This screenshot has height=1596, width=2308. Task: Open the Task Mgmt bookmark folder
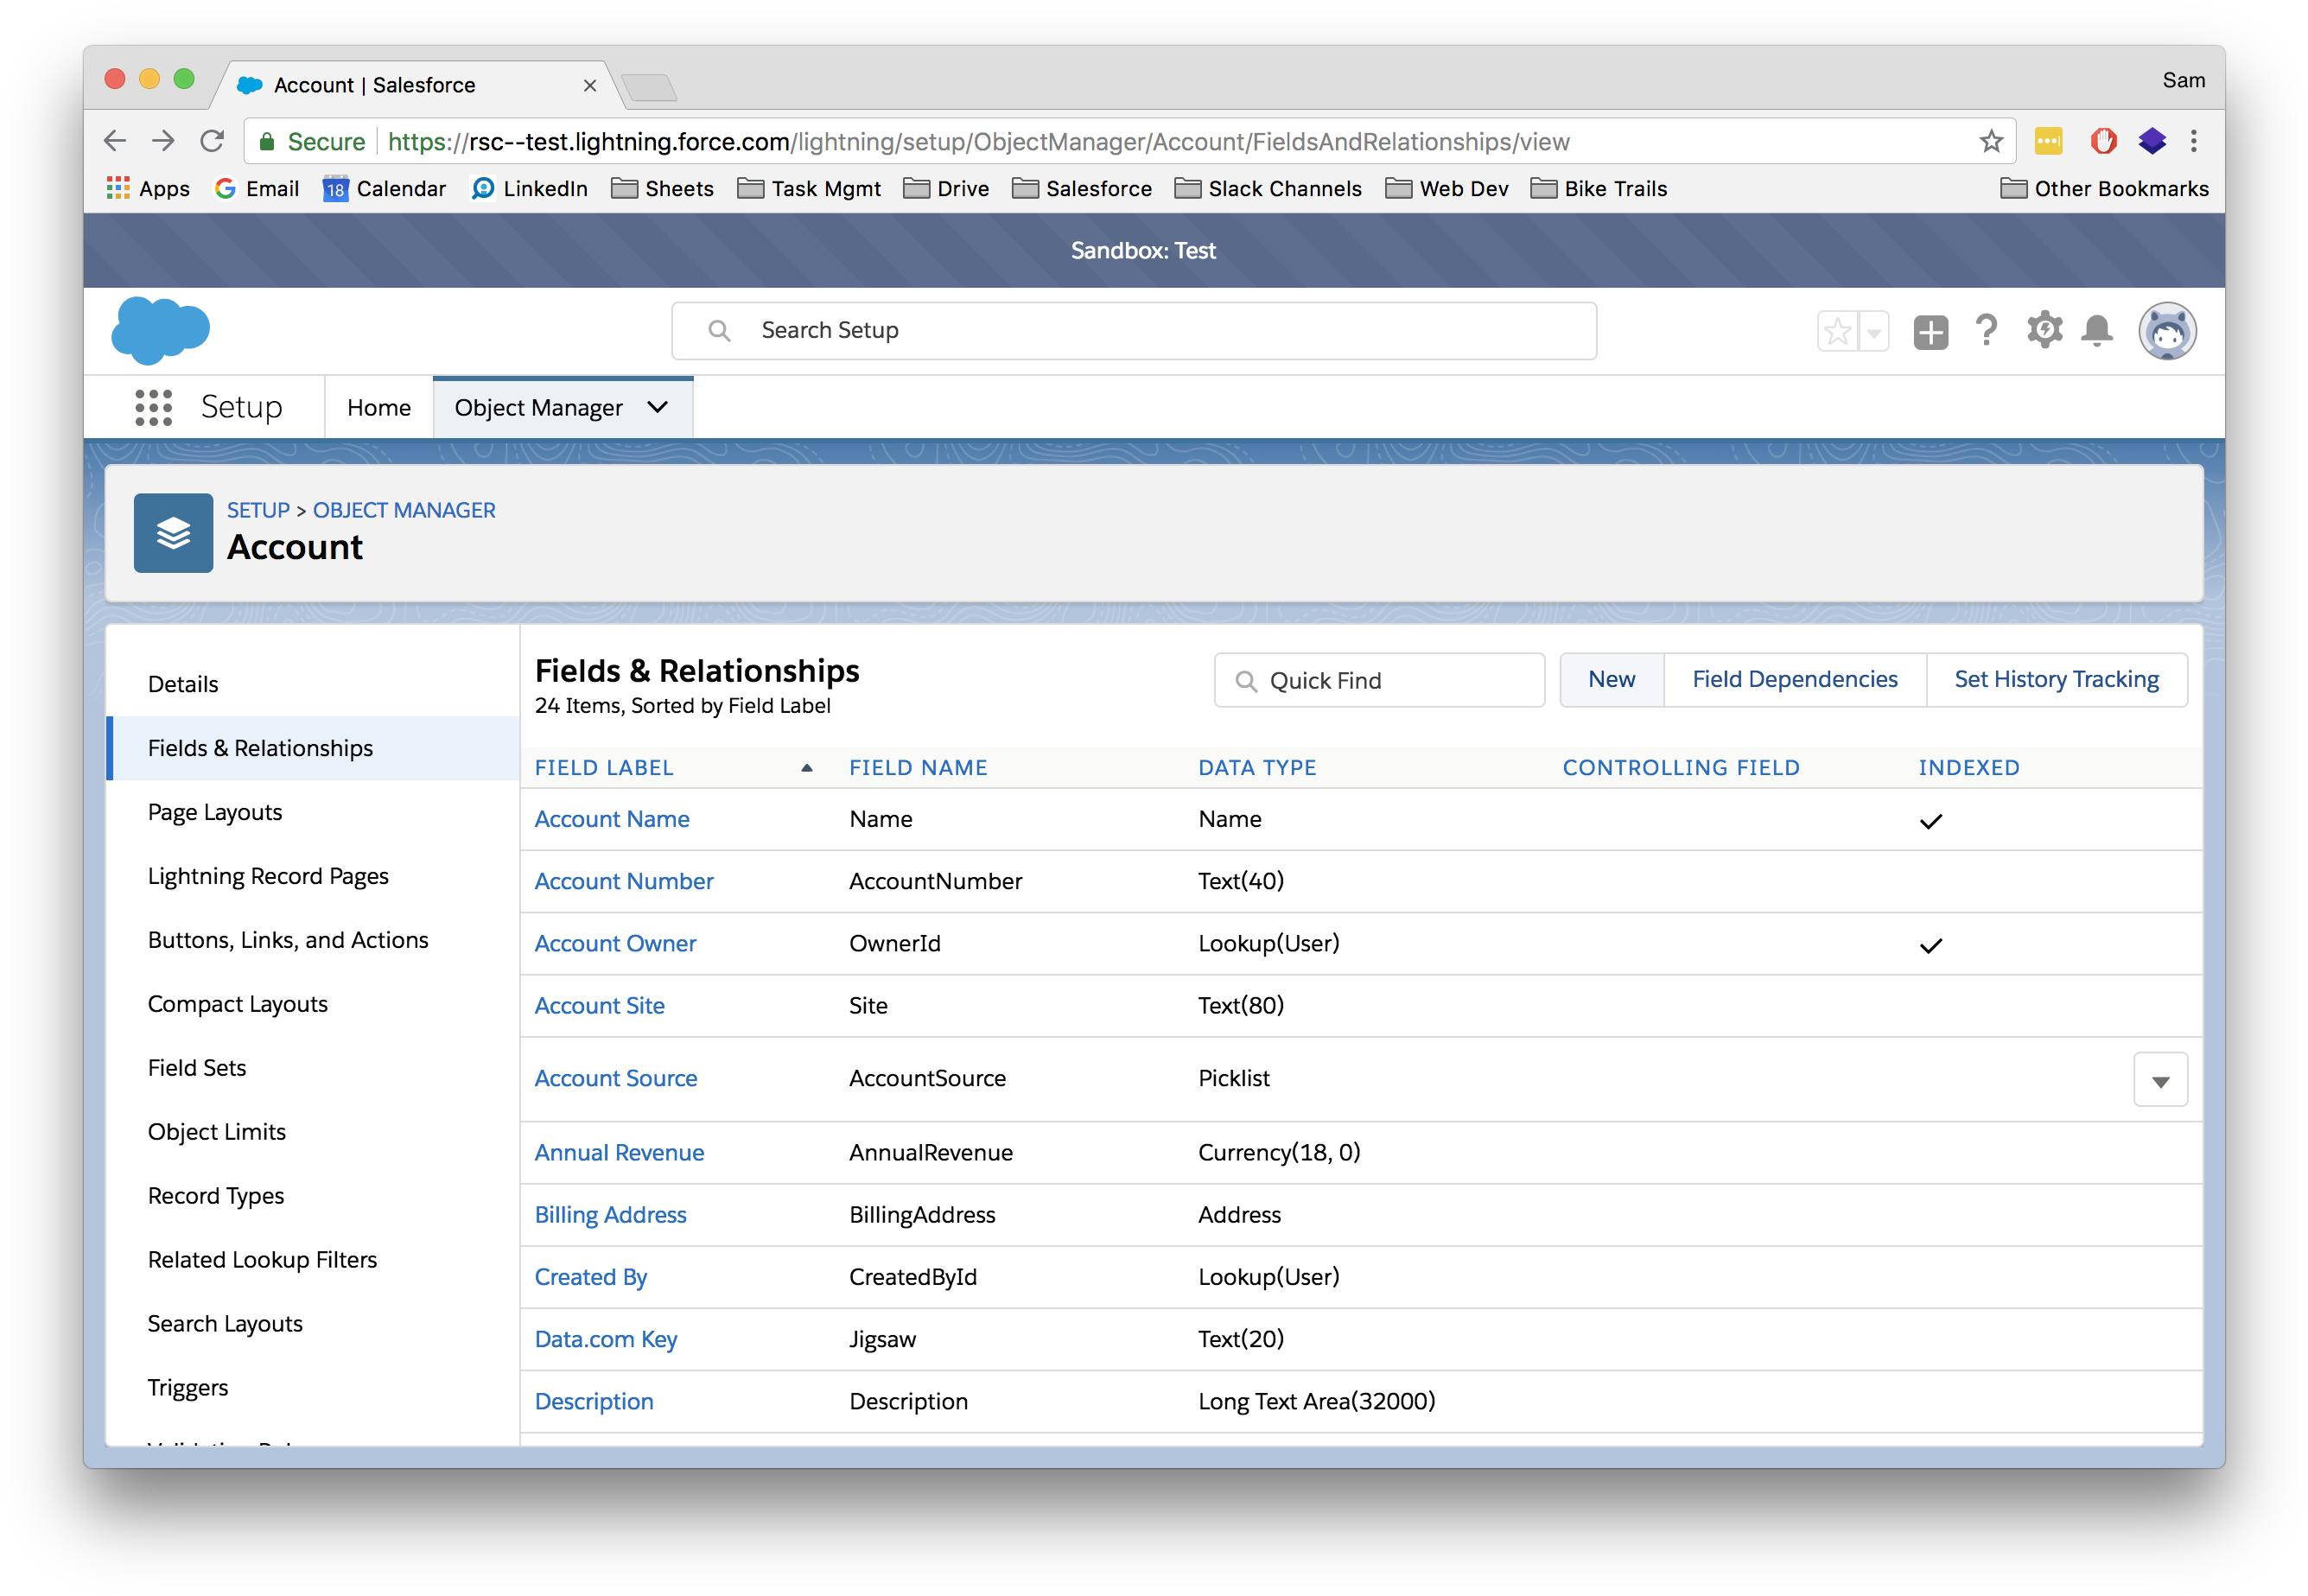click(809, 188)
